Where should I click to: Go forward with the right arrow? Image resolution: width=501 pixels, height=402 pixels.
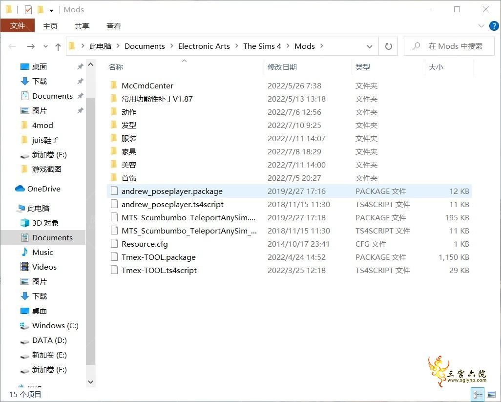point(31,47)
